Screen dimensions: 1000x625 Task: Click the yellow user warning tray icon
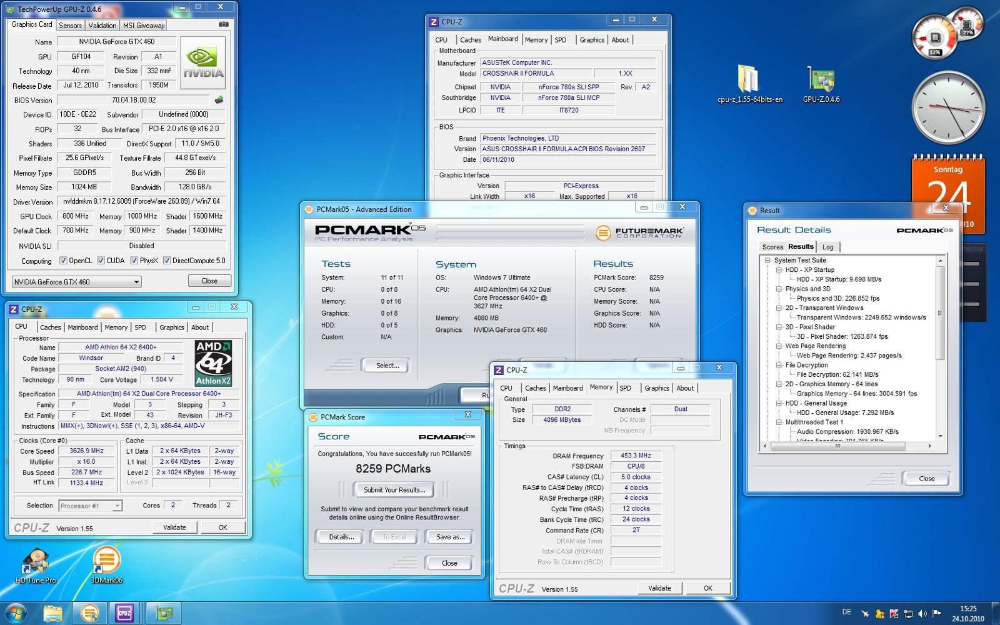[880, 614]
